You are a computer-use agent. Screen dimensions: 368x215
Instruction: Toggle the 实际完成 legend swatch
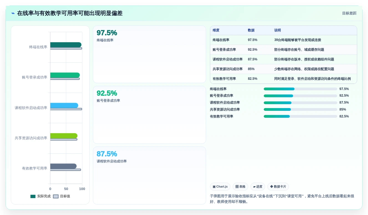pyautogui.click(x=33, y=196)
